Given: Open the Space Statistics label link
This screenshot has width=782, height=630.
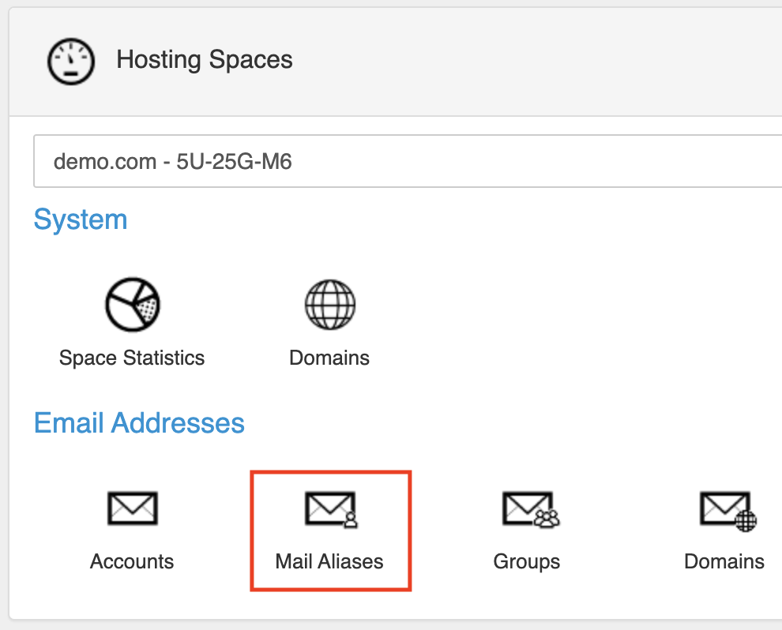Looking at the screenshot, I should [132, 358].
